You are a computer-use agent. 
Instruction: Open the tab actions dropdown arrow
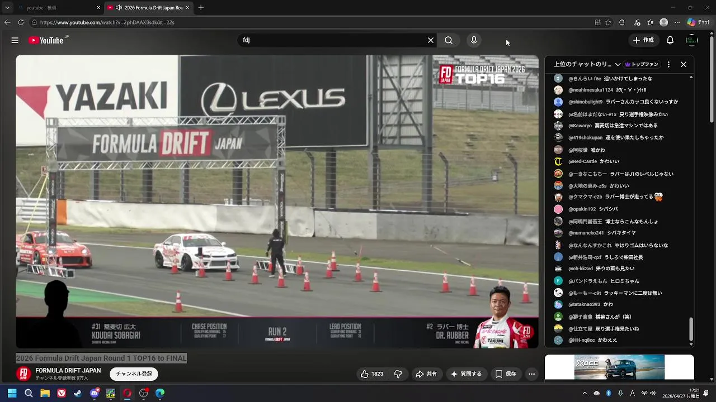[7, 8]
